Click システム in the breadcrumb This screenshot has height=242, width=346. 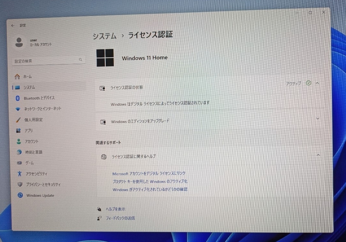(x=104, y=36)
